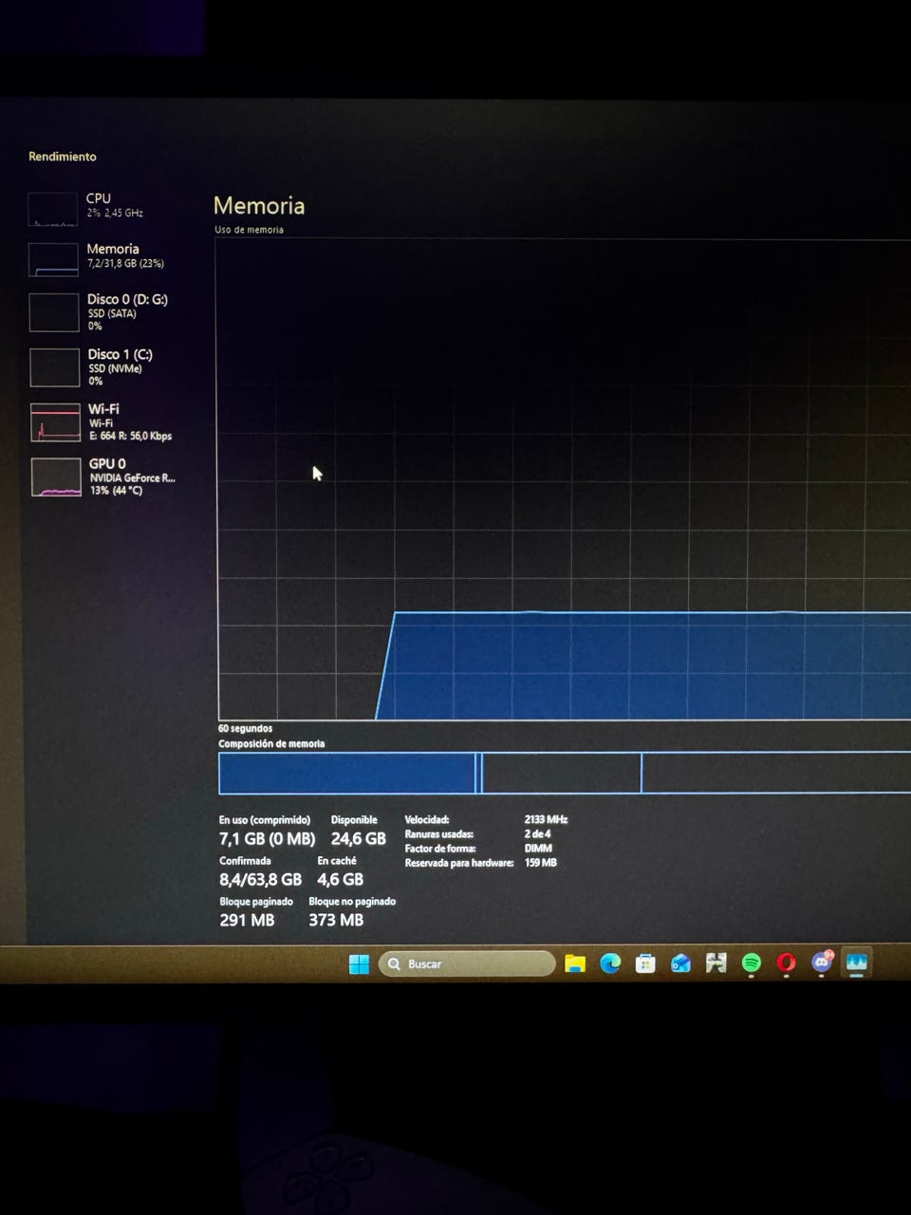Click the 'Factor de forma:' label
The width and height of the screenshot is (911, 1215).
pyautogui.click(x=440, y=849)
